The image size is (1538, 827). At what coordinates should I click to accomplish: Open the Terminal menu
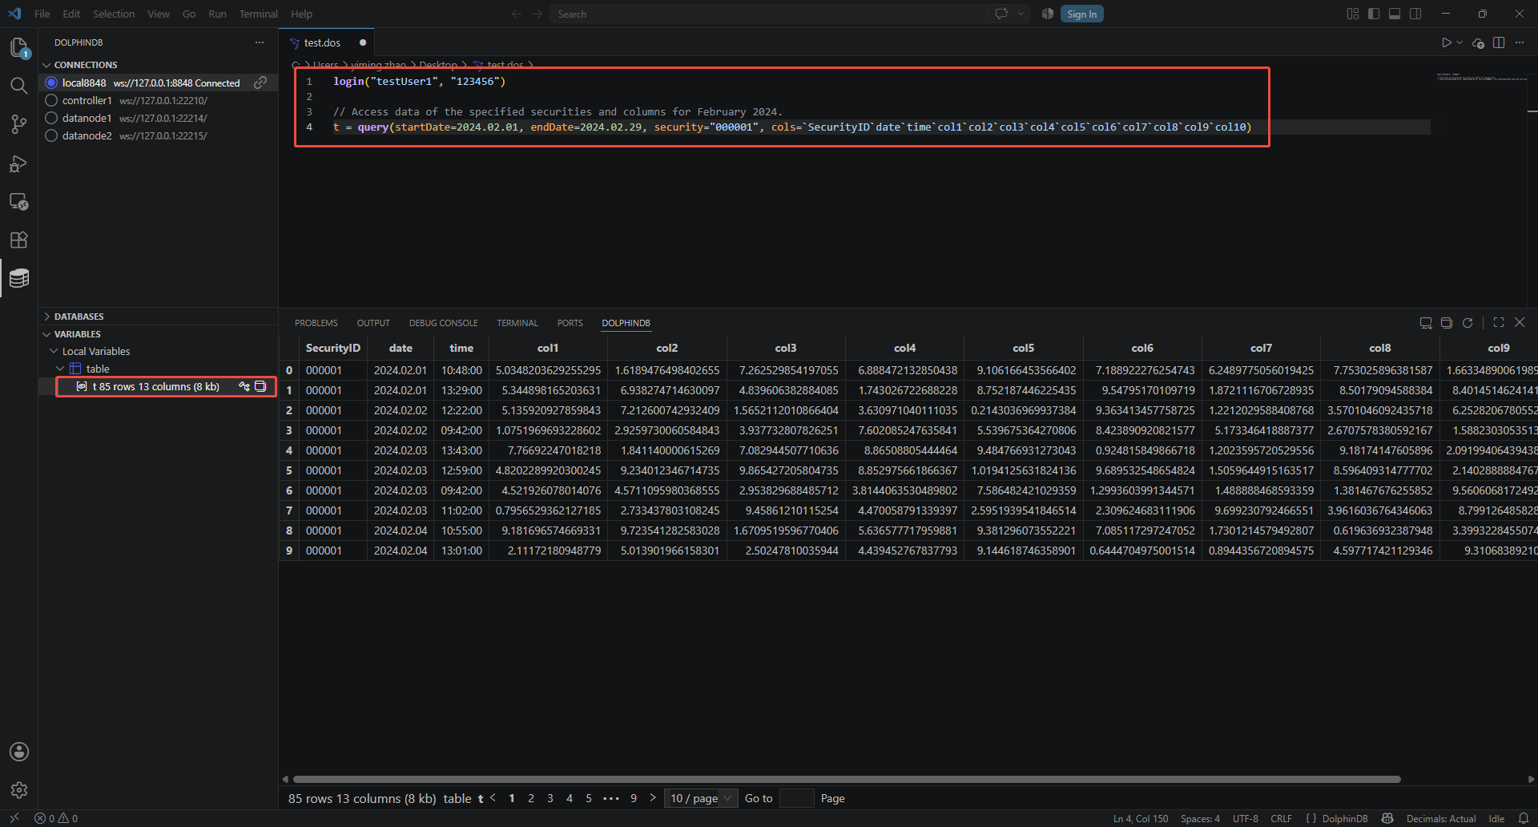click(x=258, y=14)
